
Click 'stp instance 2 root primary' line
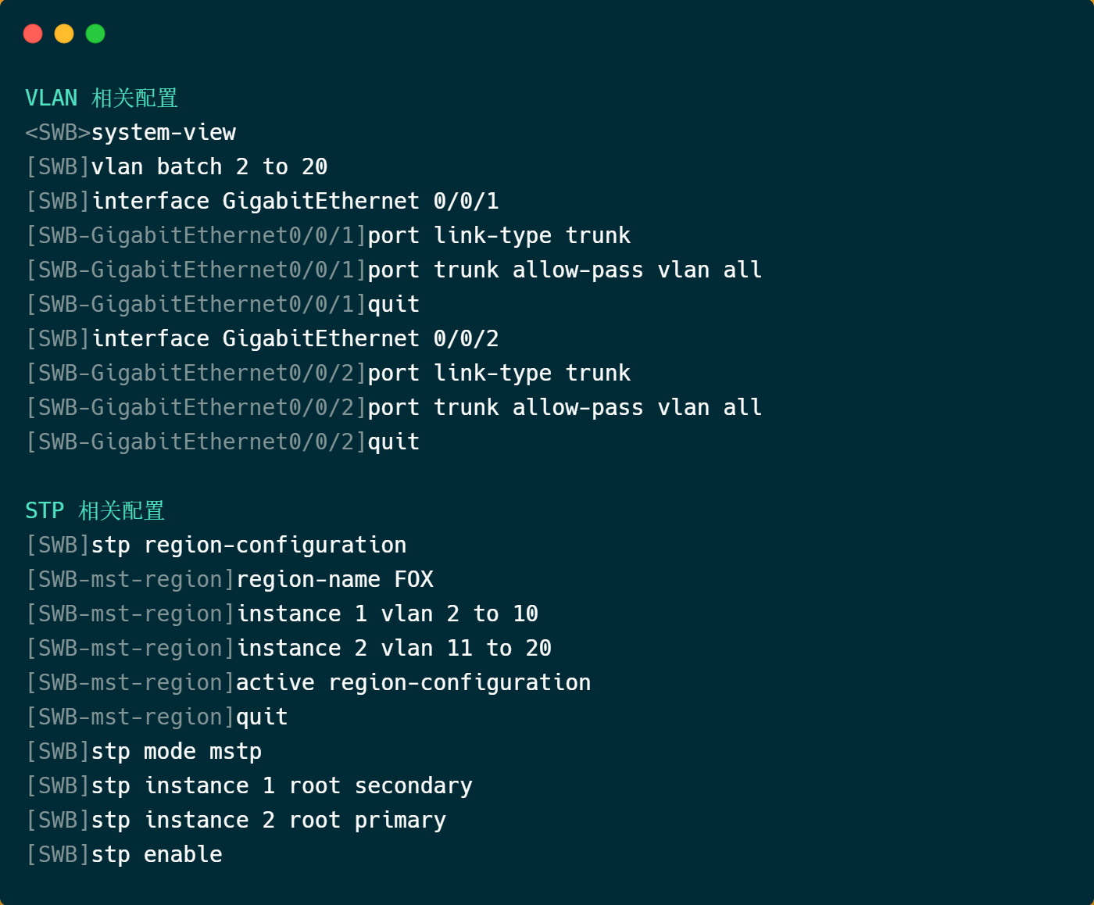236,820
